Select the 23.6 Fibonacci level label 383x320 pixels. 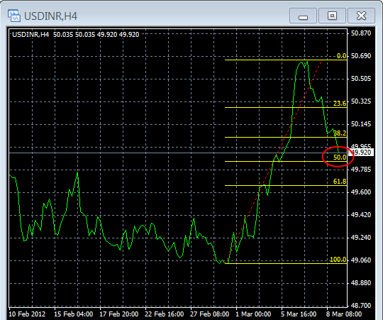tap(340, 104)
